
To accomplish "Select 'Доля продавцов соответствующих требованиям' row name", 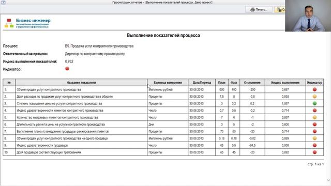I will point(49,152).
